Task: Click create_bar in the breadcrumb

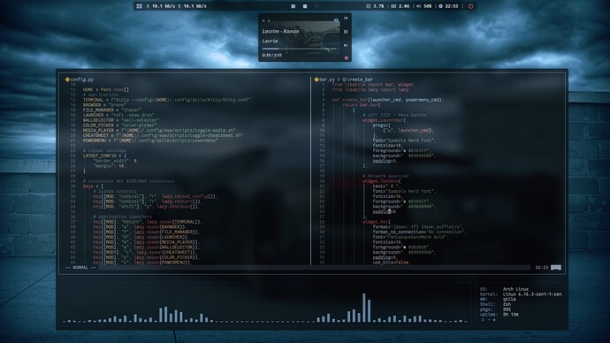Action: pyautogui.click(x=360, y=80)
